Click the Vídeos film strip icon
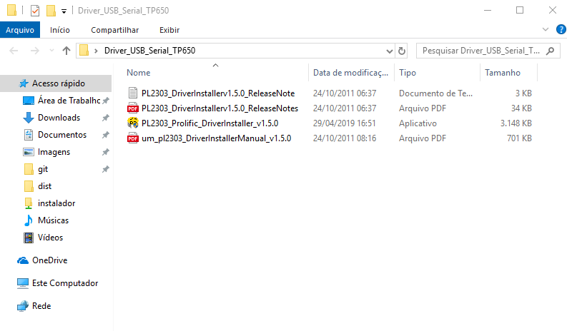This screenshot has height=331, width=567. (x=28, y=238)
